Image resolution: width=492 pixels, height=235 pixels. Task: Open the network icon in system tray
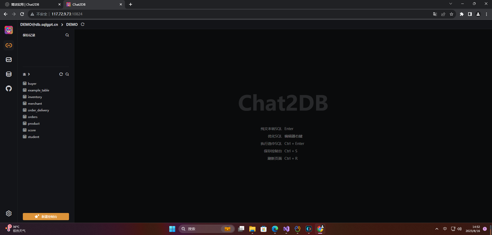point(453,229)
